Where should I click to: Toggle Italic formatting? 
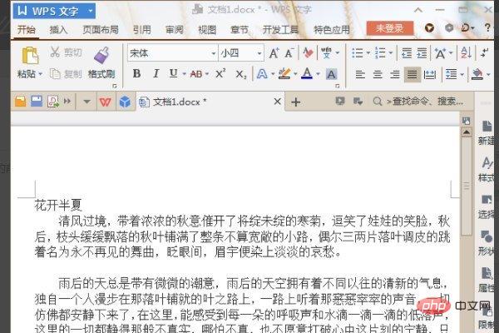(x=156, y=73)
